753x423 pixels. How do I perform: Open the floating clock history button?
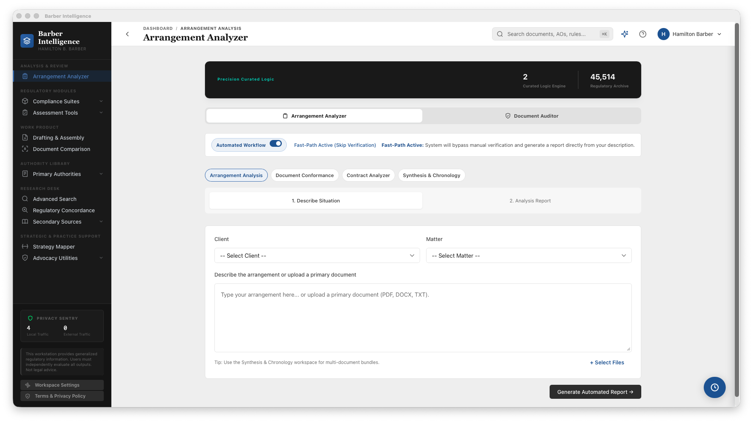coord(714,387)
